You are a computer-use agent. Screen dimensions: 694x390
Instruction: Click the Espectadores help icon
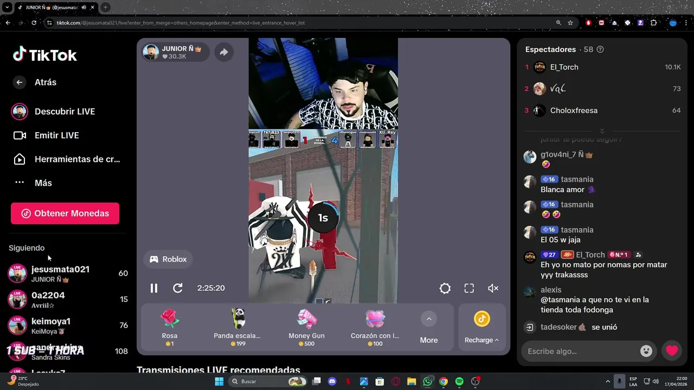coord(600,49)
